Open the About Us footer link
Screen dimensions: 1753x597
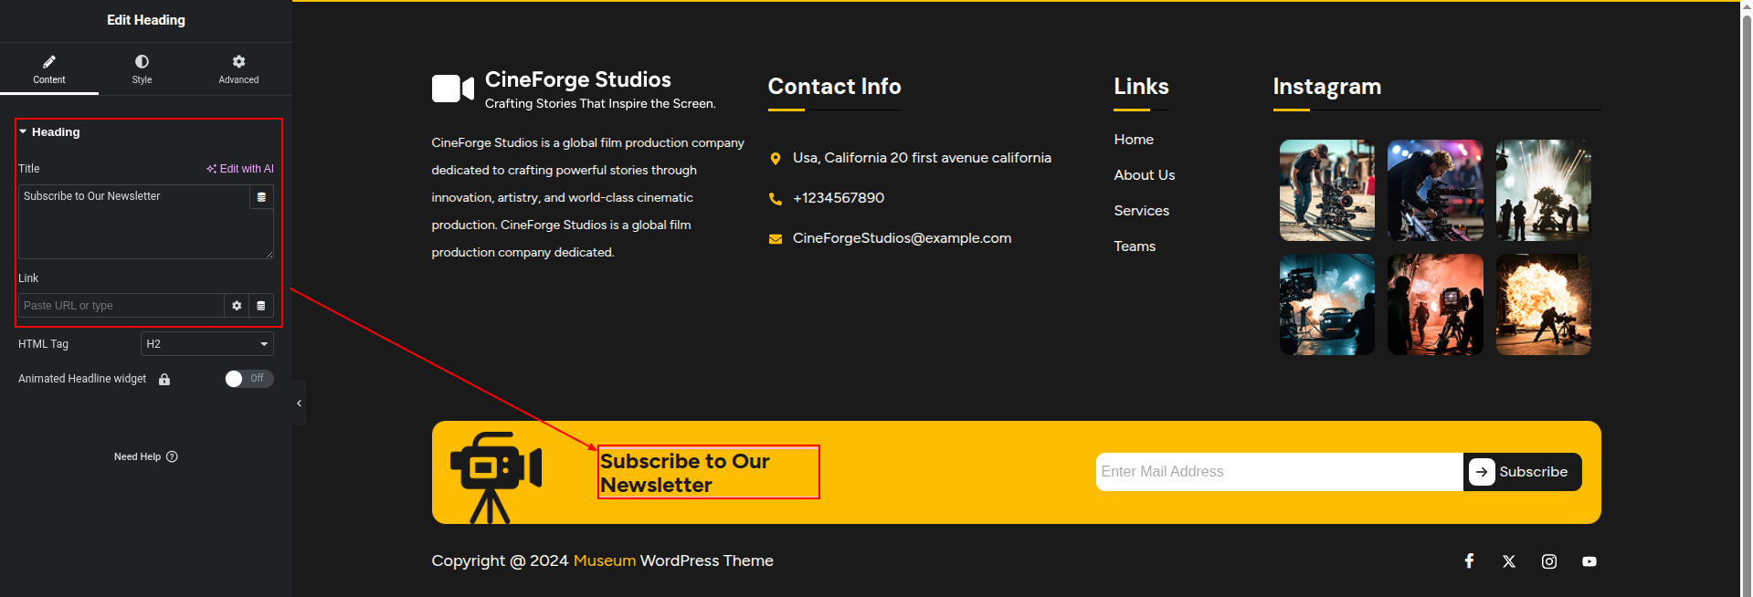pos(1144,175)
